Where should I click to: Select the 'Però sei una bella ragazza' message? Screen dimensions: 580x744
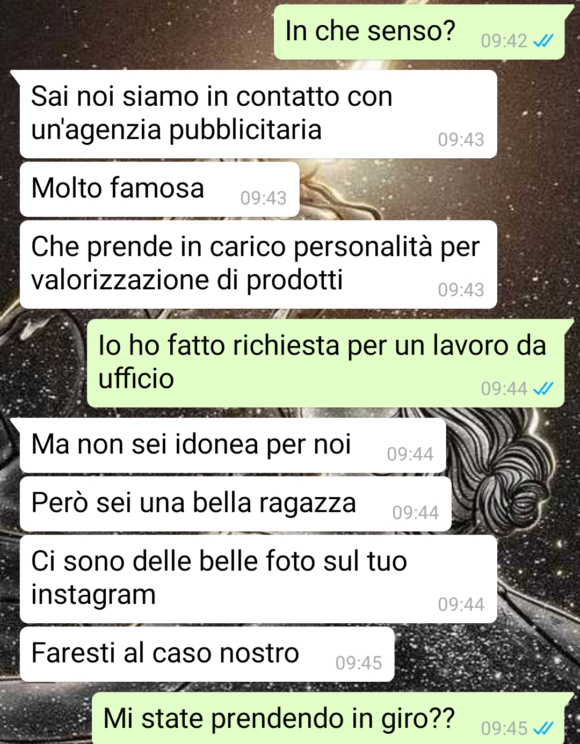pyautogui.click(x=235, y=504)
